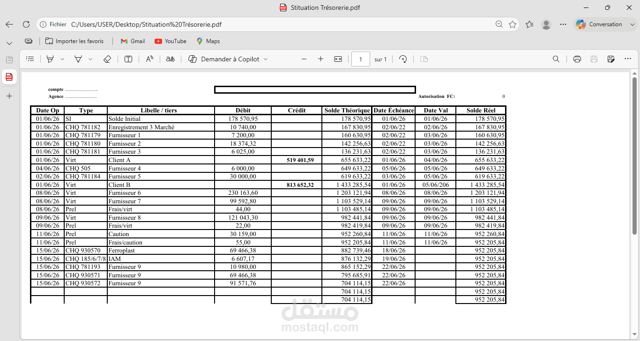Open the browser profile avatar
640x341 pixels.
click(x=546, y=24)
